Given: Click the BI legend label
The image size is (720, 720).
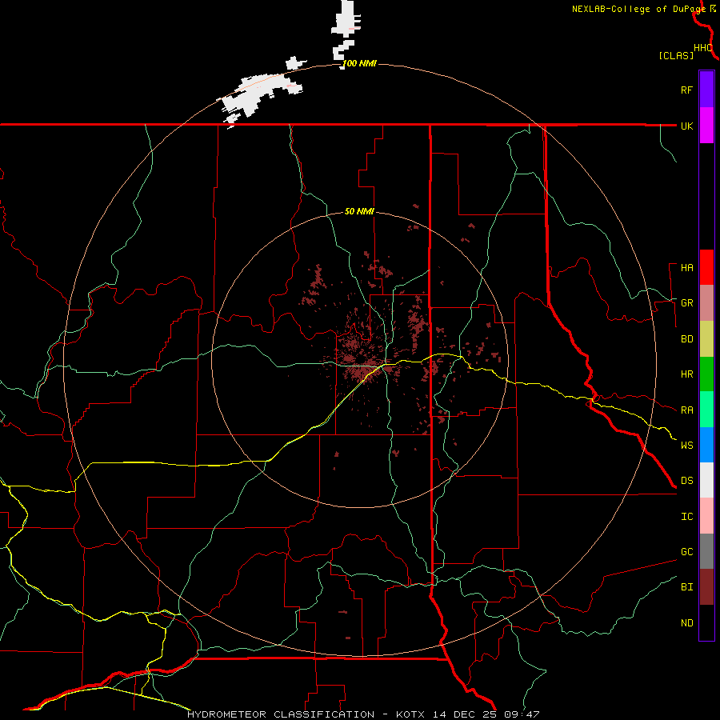Looking at the screenshot, I should [x=686, y=587].
